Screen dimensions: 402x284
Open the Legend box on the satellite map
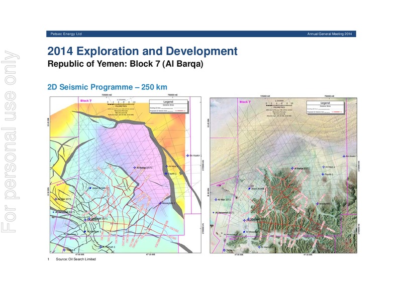pyautogui.click(x=325, y=107)
